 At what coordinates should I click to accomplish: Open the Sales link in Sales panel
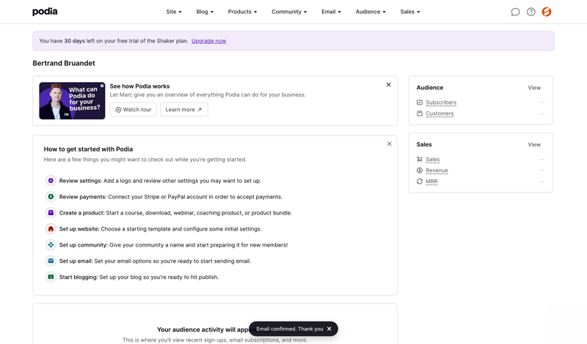click(432, 160)
